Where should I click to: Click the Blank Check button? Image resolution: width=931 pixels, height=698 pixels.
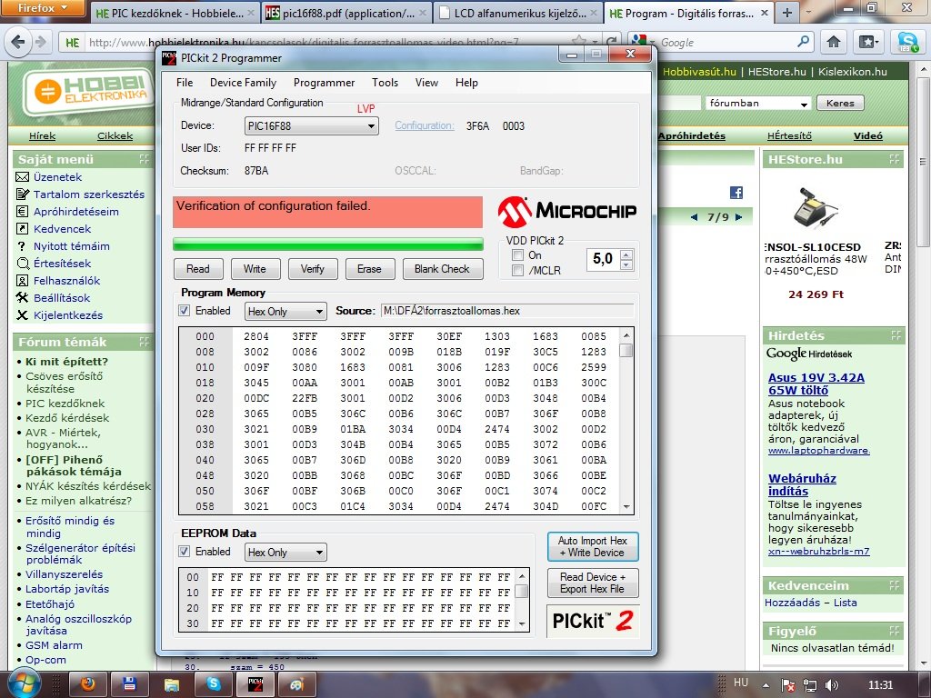pyautogui.click(x=443, y=269)
